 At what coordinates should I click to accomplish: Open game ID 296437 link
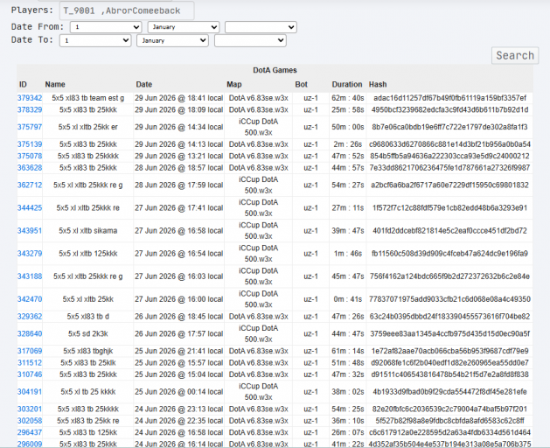click(30, 432)
